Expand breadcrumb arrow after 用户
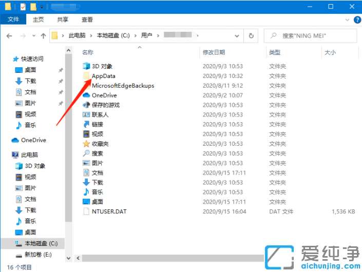The width and height of the screenshot is (362, 272). (x=158, y=36)
